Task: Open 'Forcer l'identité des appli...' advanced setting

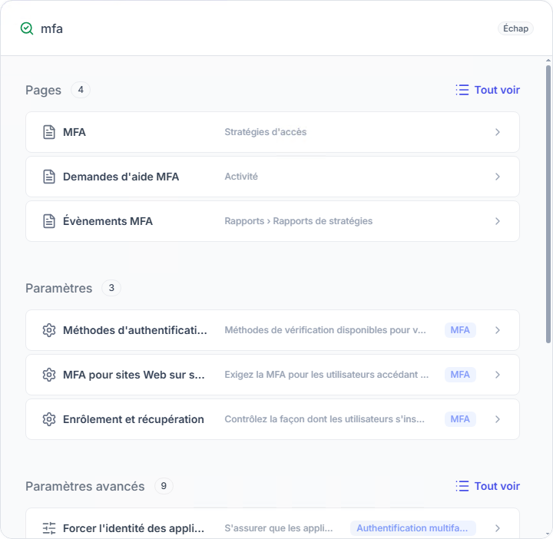Action: [272, 523]
